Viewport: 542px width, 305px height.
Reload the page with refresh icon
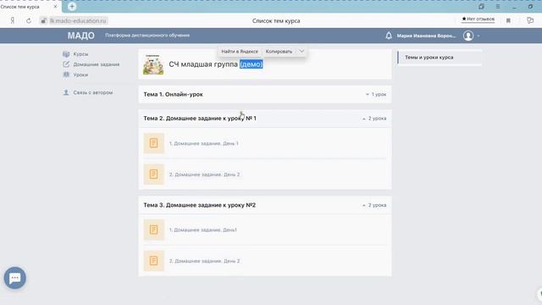click(x=29, y=20)
